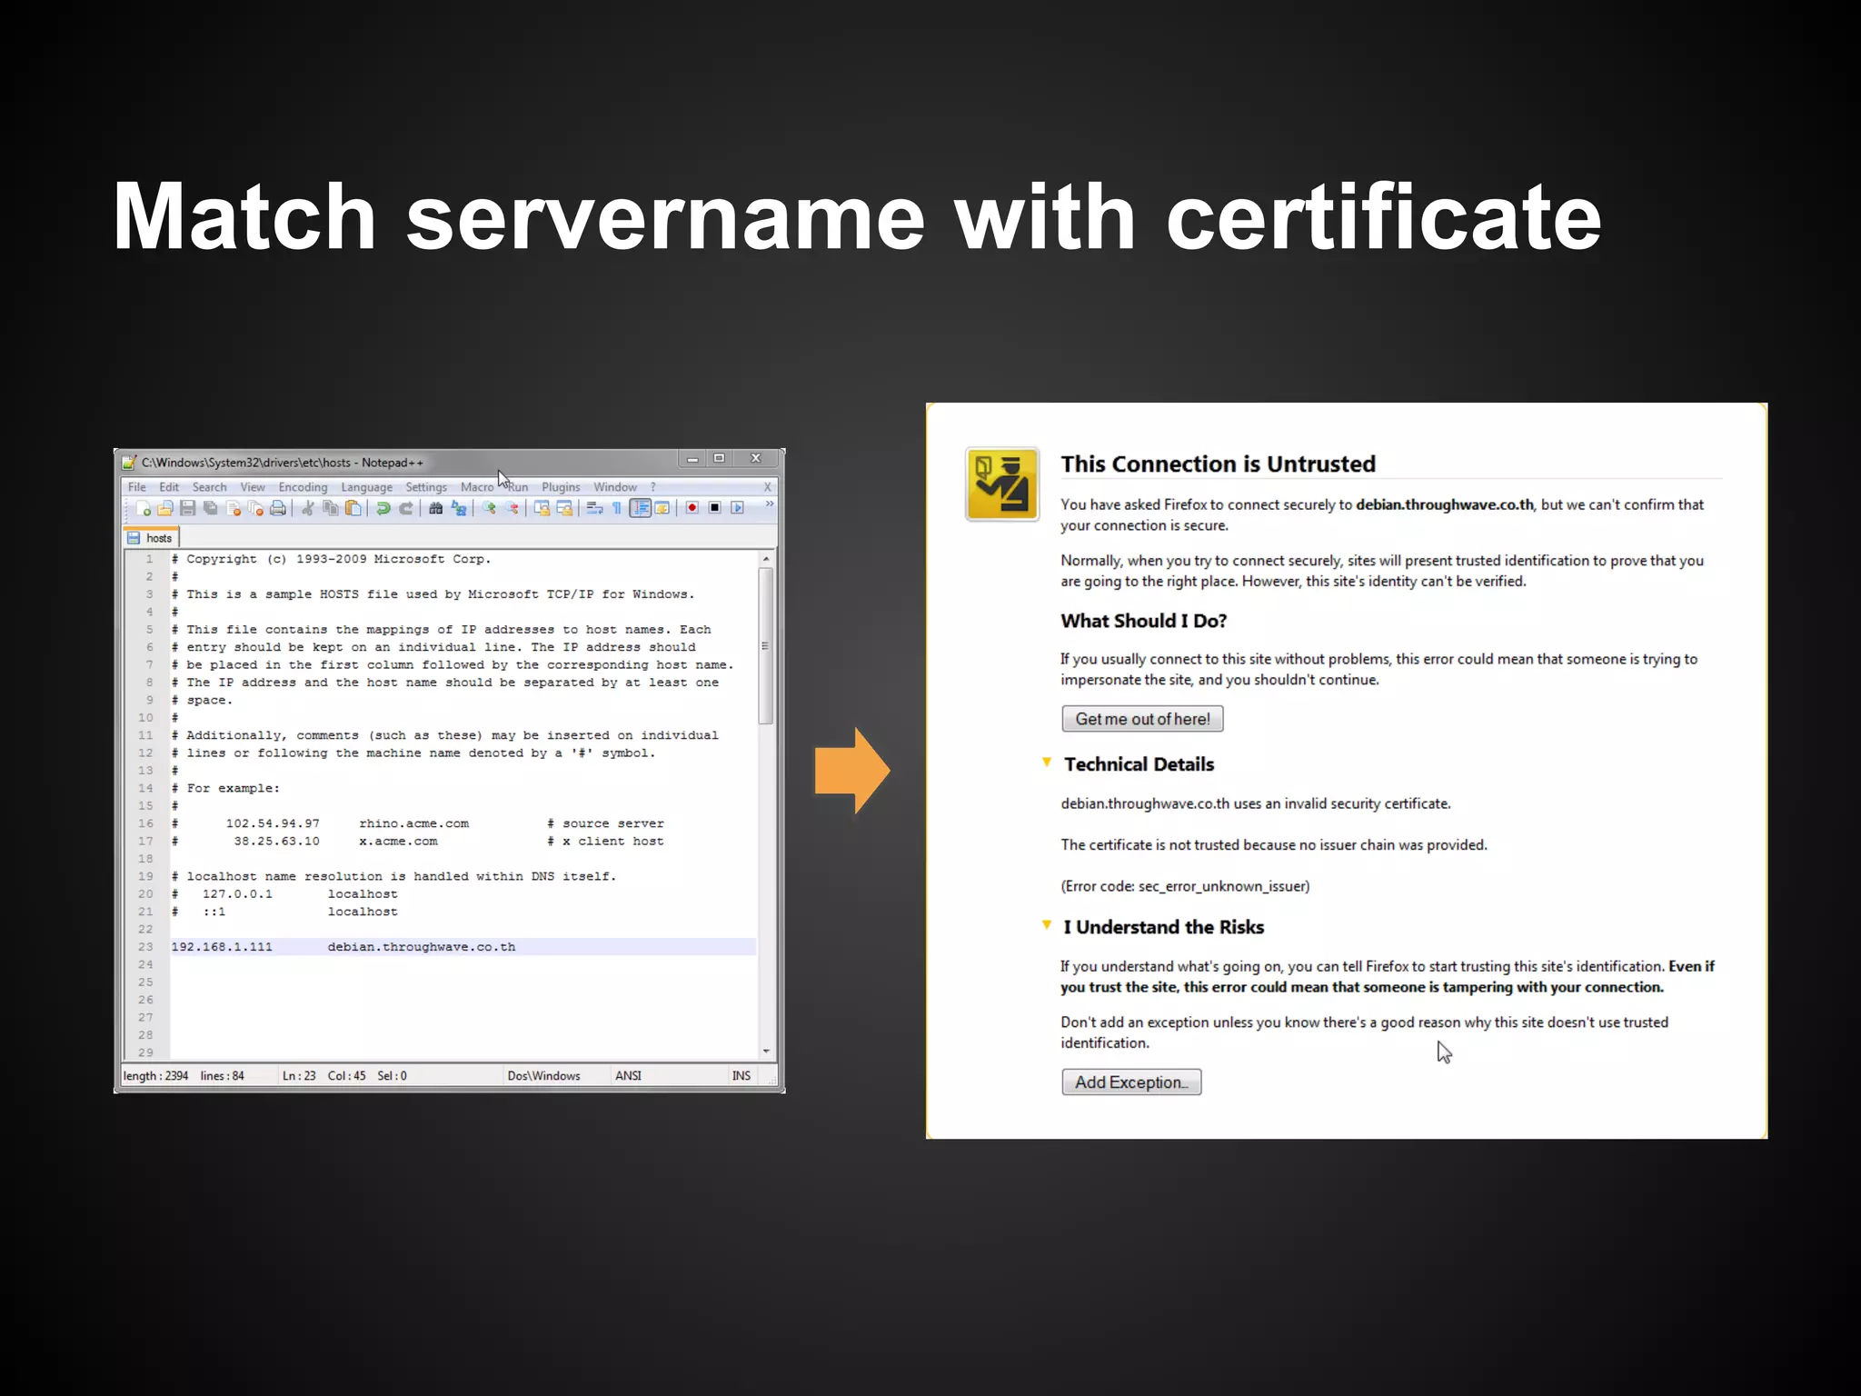Open the Macro menu
This screenshot has height=1396, width=1861.
[477, 487]
